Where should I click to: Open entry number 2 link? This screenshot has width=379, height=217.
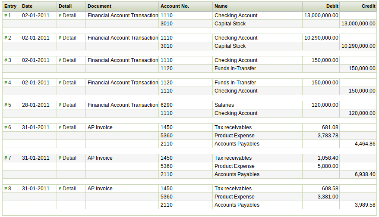click(10, 38)
